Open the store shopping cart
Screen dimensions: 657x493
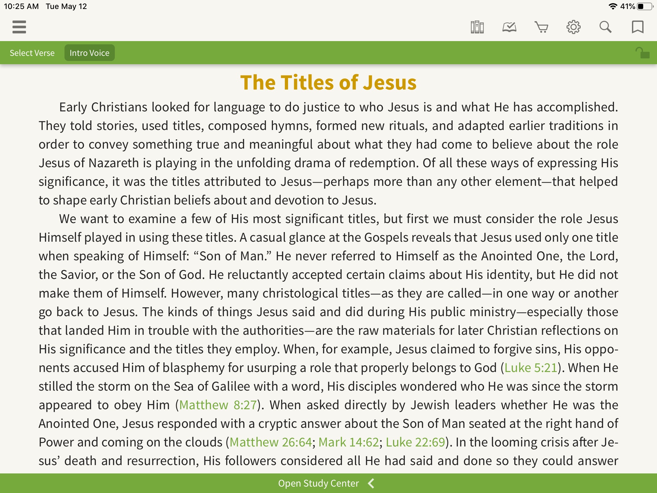click(541, 27)
